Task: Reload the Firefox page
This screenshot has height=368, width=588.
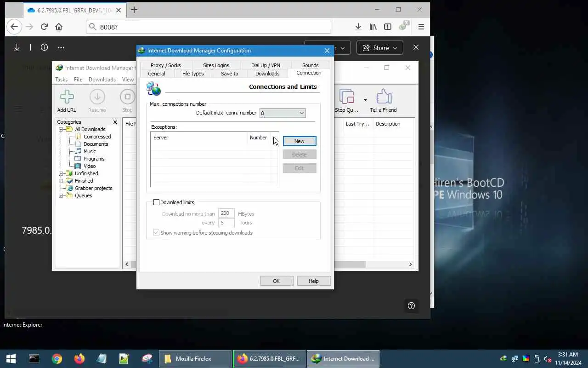Action: coord(44,27)
